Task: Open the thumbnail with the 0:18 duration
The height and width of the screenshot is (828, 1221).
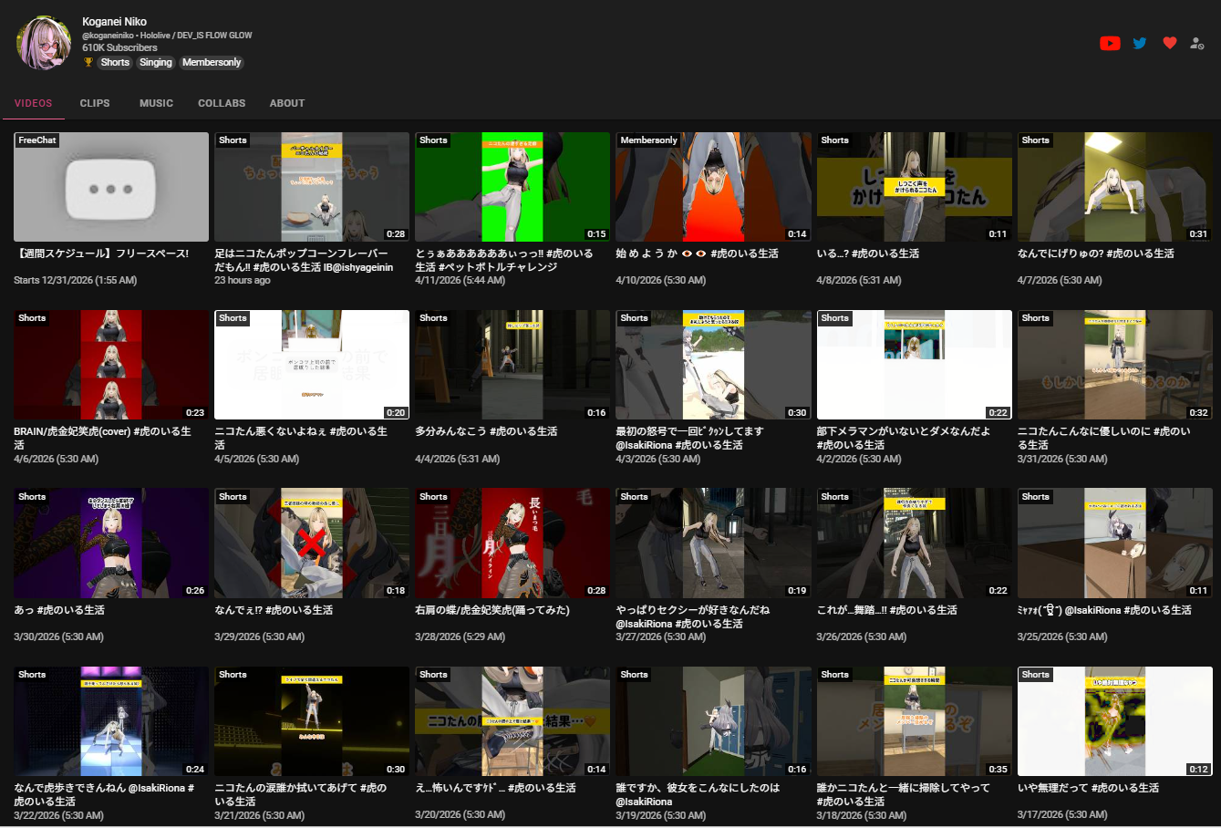Action: click(312, 543)
